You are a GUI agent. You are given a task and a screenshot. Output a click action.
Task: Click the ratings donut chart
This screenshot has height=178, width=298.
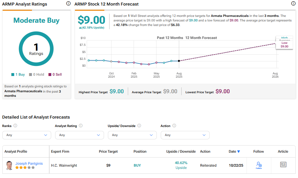pos(36,49)
